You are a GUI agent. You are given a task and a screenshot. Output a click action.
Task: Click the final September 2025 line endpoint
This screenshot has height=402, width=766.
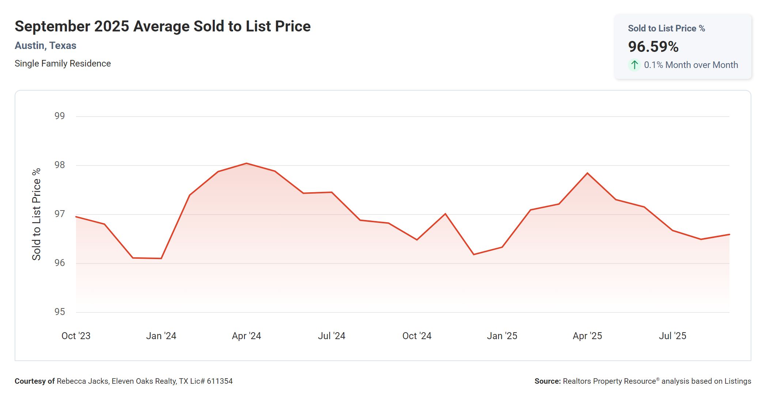(729, 235)
